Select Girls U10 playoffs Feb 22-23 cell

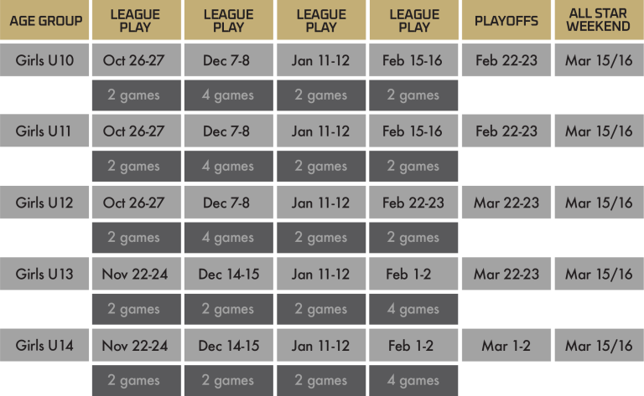(x=506, y=60)
